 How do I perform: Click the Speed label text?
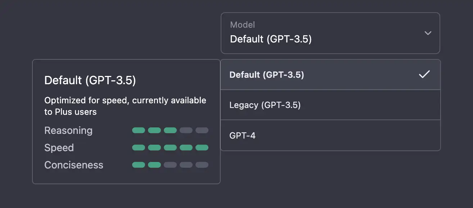[59, 148]
